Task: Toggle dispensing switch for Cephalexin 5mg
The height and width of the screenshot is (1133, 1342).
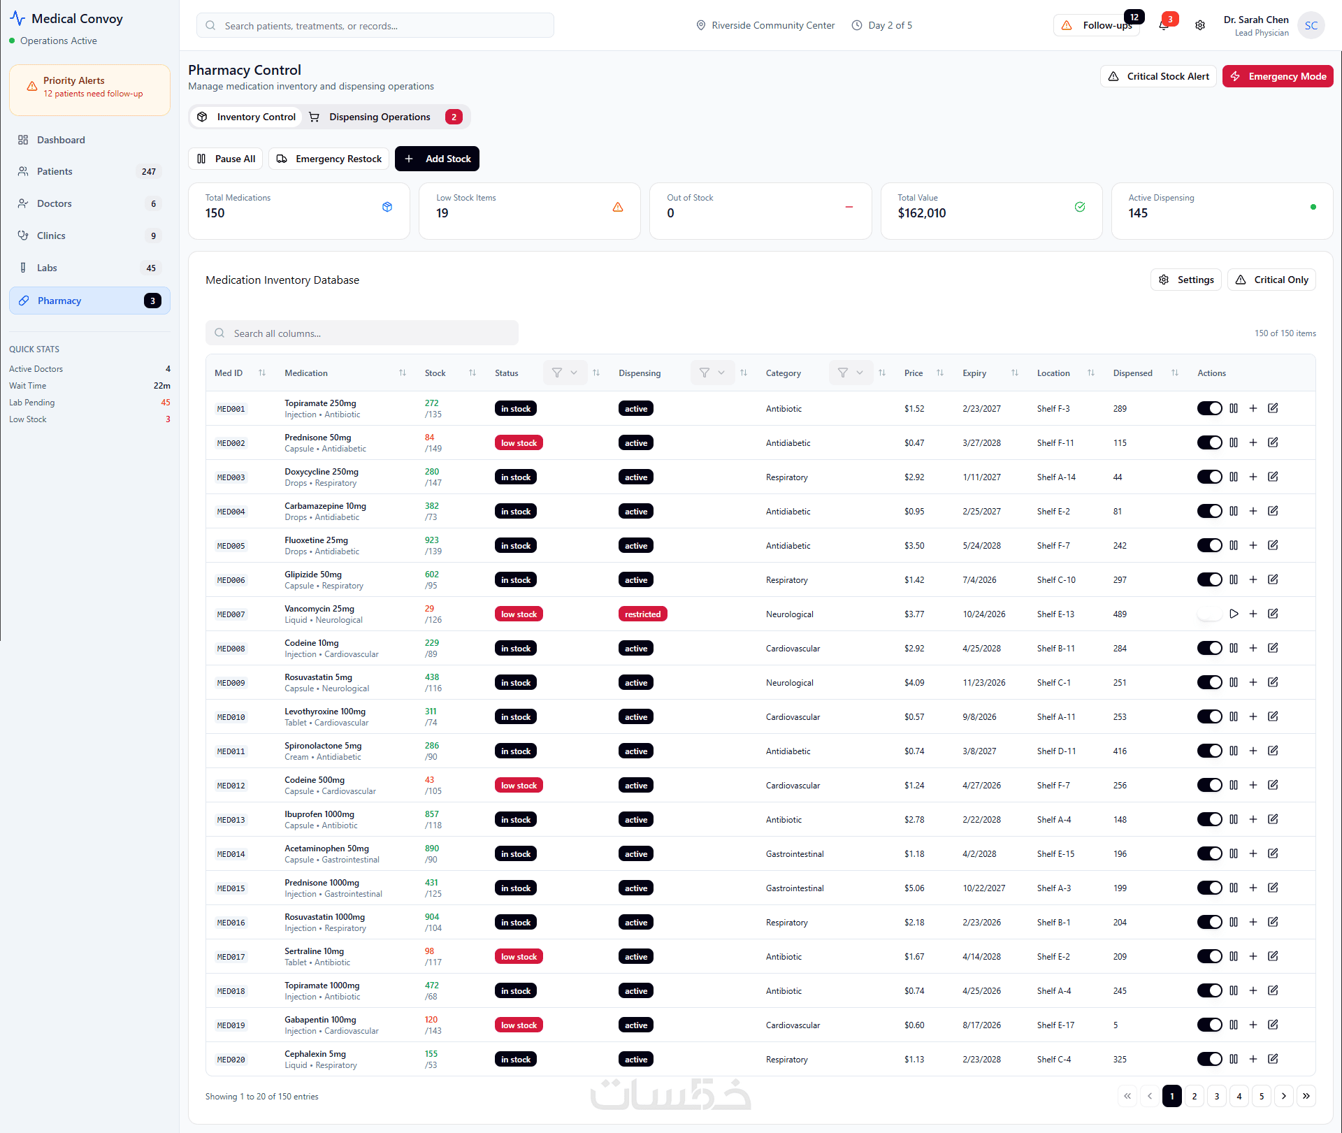Action: pyautogui.click(x=1209, y=1060)
